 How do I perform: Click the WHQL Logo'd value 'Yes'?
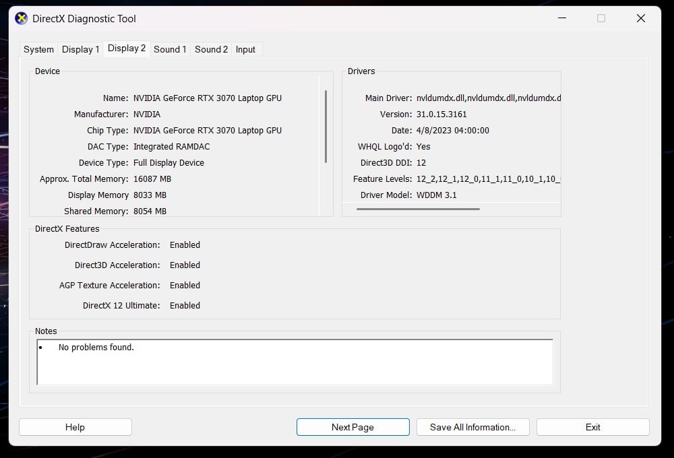pyautogui.click(x=423, y=147)
